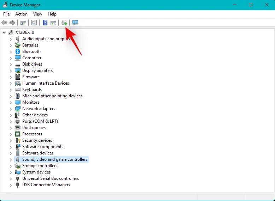This screenshot has height=201, width=275.
Task: Select the Other devices tree item
Action: click(35, 115)
